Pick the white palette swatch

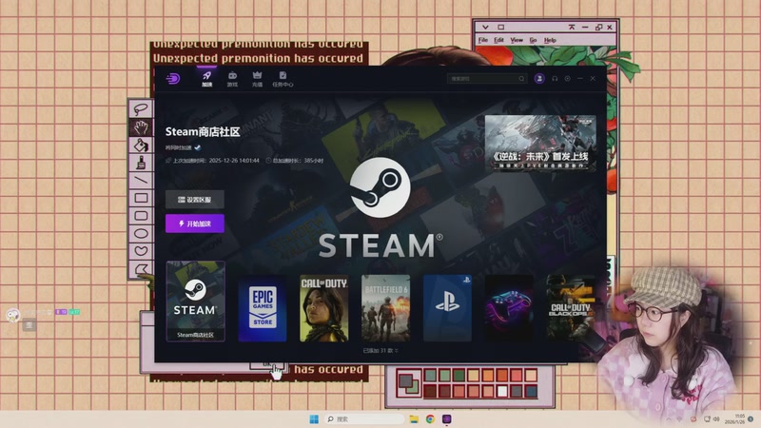click(x=502, y=391)
